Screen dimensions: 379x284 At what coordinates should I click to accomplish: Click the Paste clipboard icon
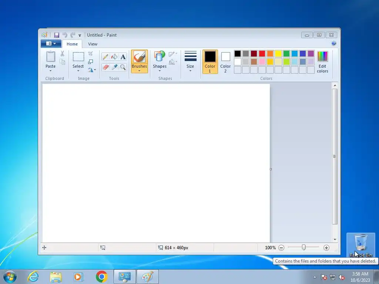coord(50,57)
